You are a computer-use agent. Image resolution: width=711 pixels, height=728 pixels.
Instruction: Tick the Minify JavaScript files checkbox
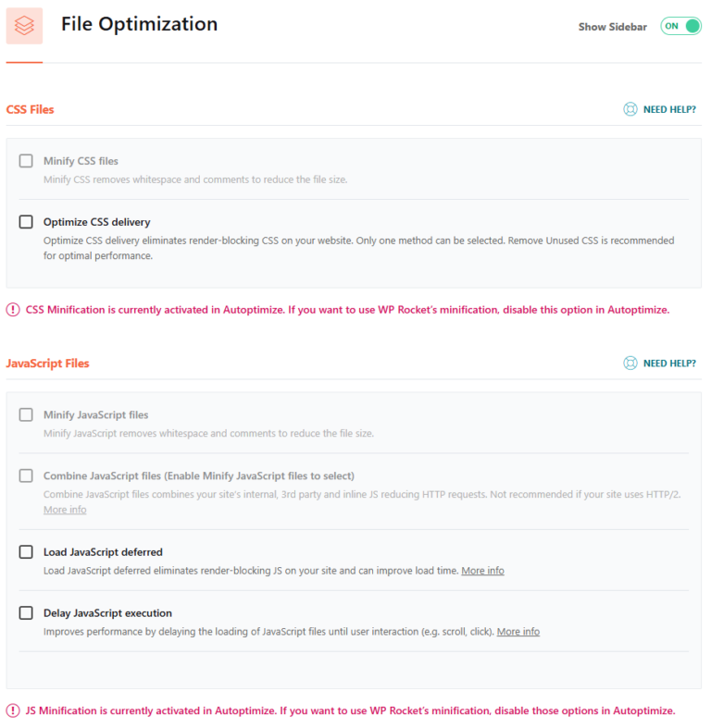click(26, 415)
